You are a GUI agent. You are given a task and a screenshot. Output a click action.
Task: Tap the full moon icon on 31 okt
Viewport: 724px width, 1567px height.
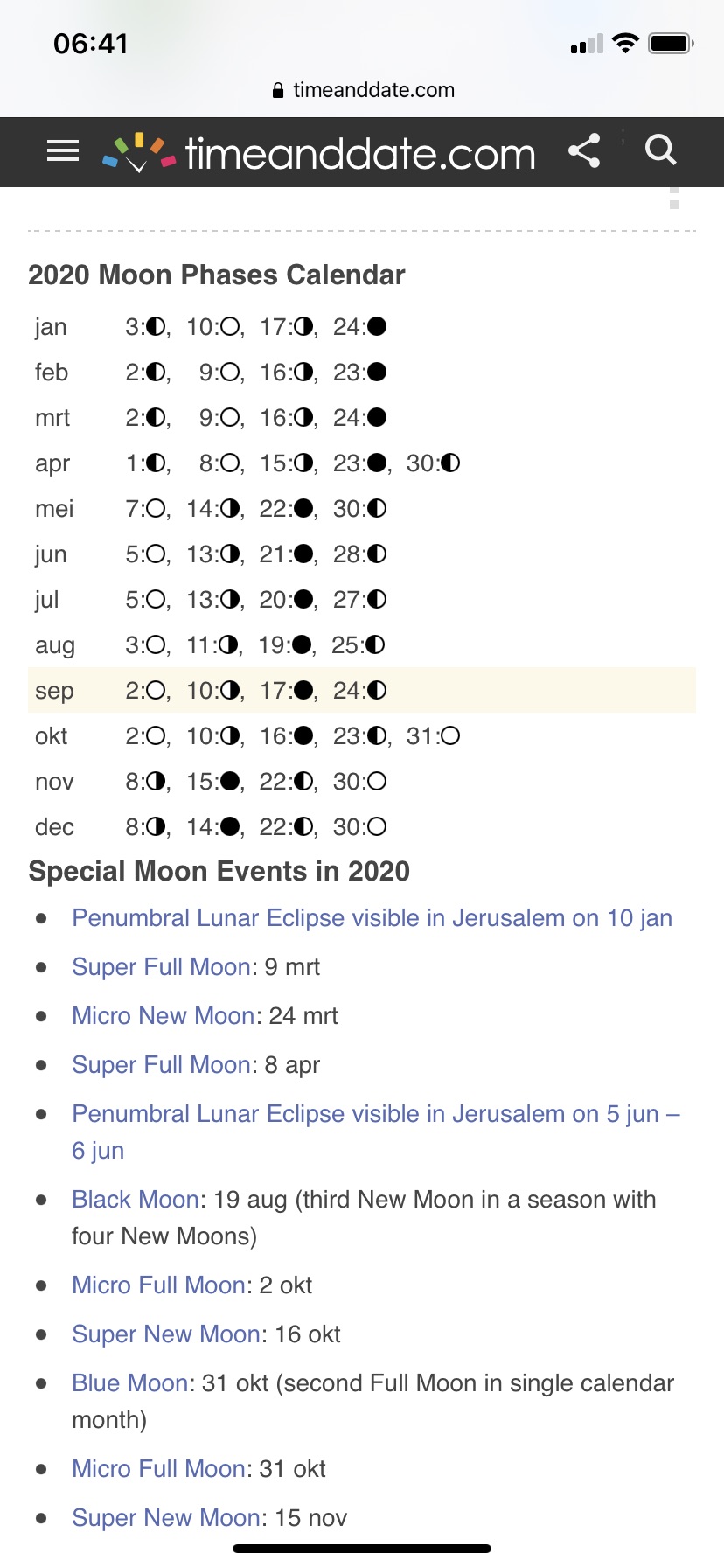click(x=450, y=736)
